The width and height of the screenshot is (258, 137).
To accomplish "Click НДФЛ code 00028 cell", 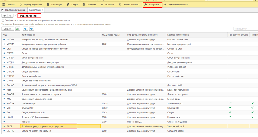I will [x=113, y=103].
